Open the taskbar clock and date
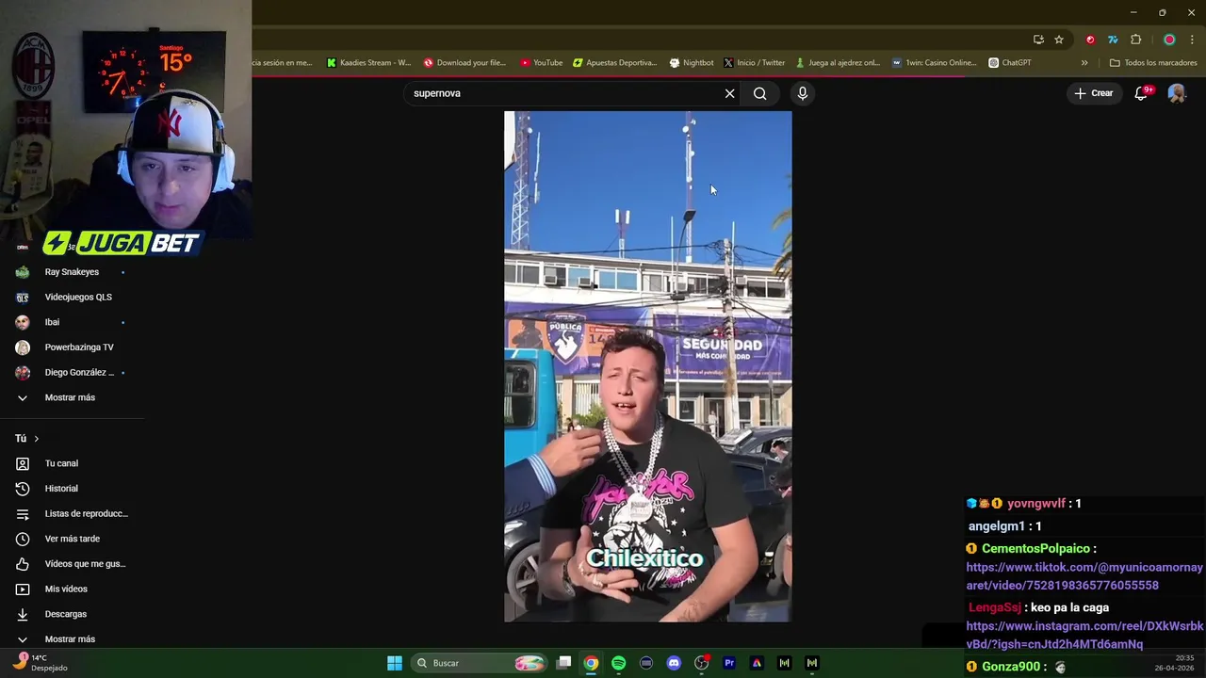This screenshot has height=678, width=1206. [1176, 663]
